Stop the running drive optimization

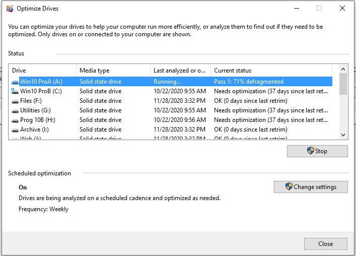coord(317,151)
